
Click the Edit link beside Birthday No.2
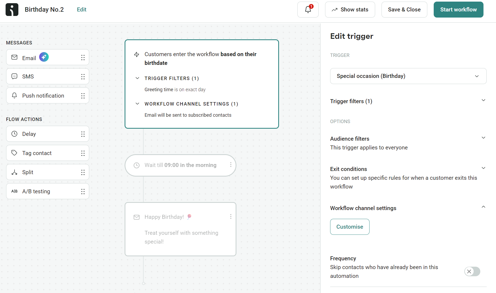pyautogui.click(x=81, y=10)
